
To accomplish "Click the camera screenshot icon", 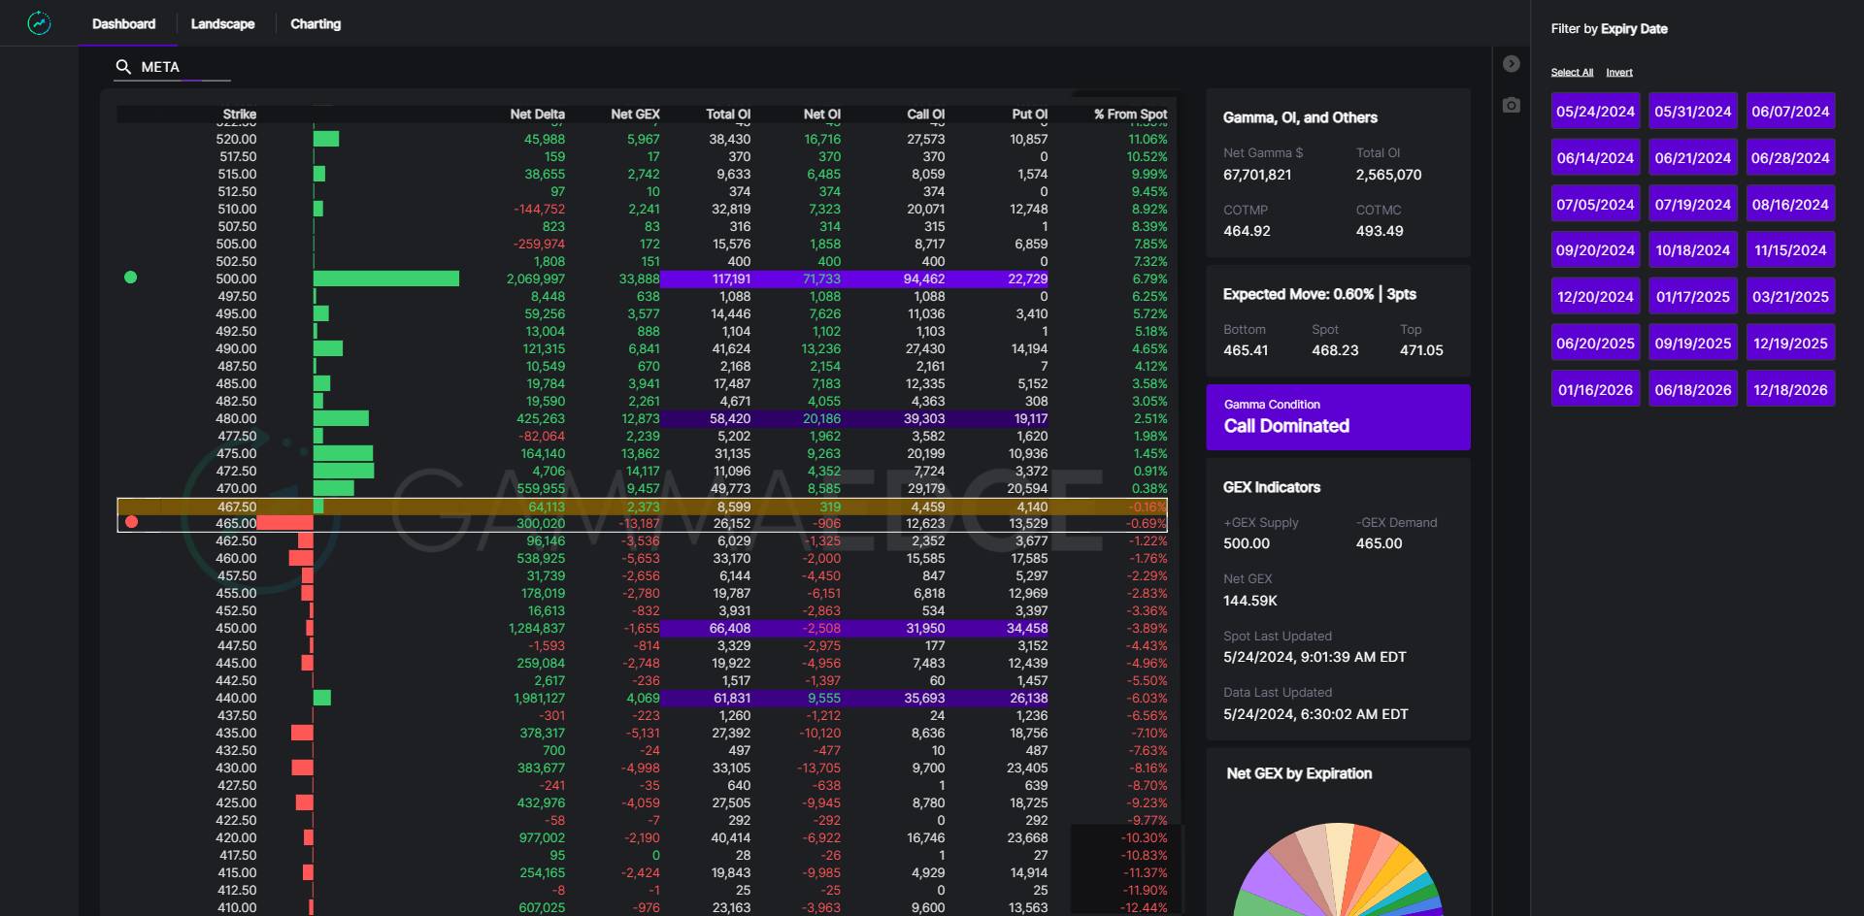I will coord(1511,105).
